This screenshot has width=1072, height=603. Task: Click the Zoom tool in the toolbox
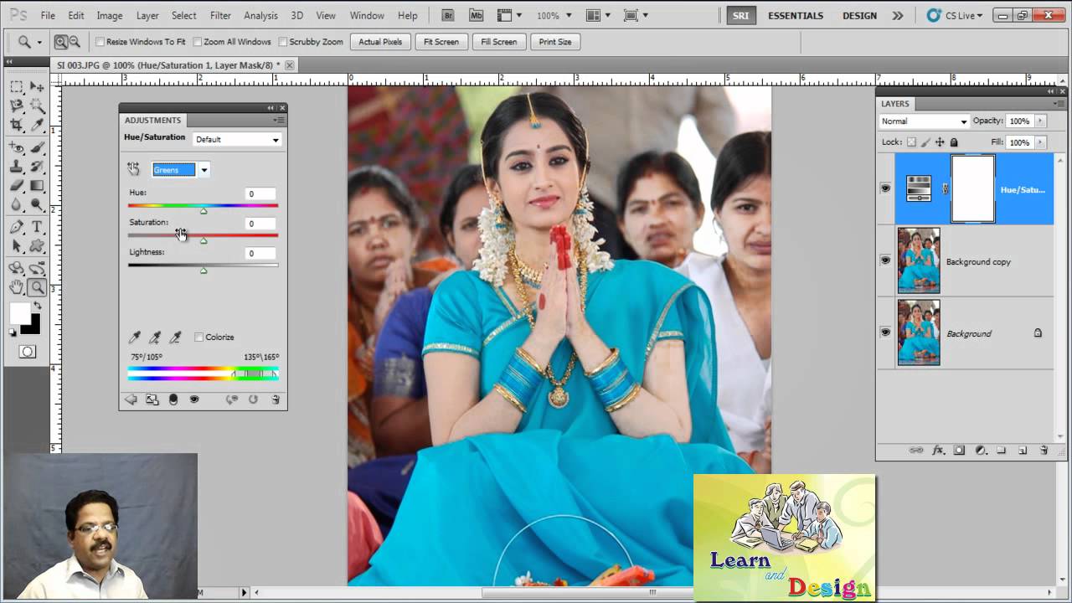coord(38,288)
